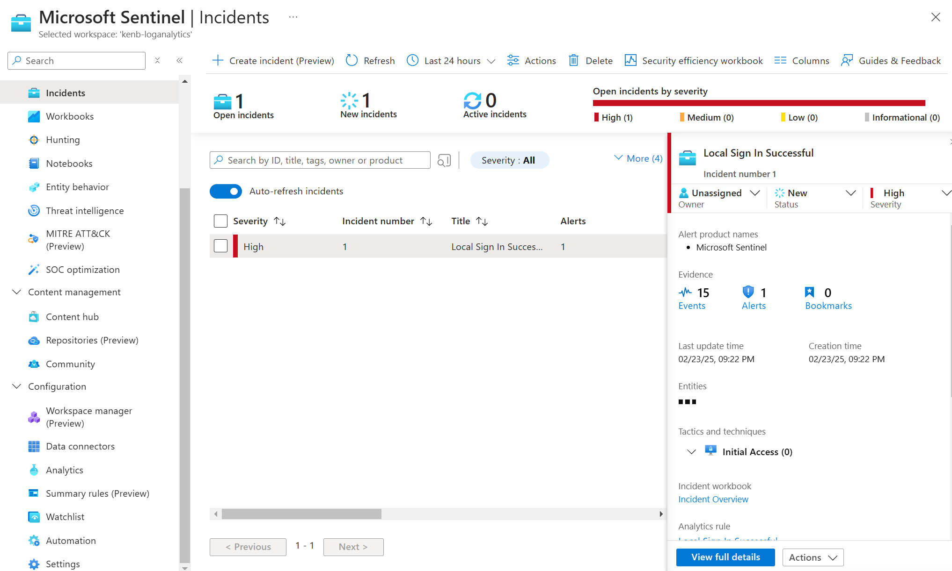Click the incident search field
952x571 pixels.
(x=320, y=160)
